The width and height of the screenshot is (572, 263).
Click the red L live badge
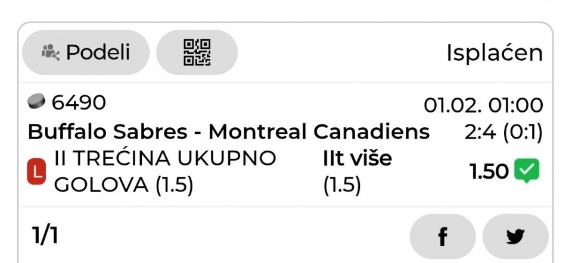pos(36,173)
